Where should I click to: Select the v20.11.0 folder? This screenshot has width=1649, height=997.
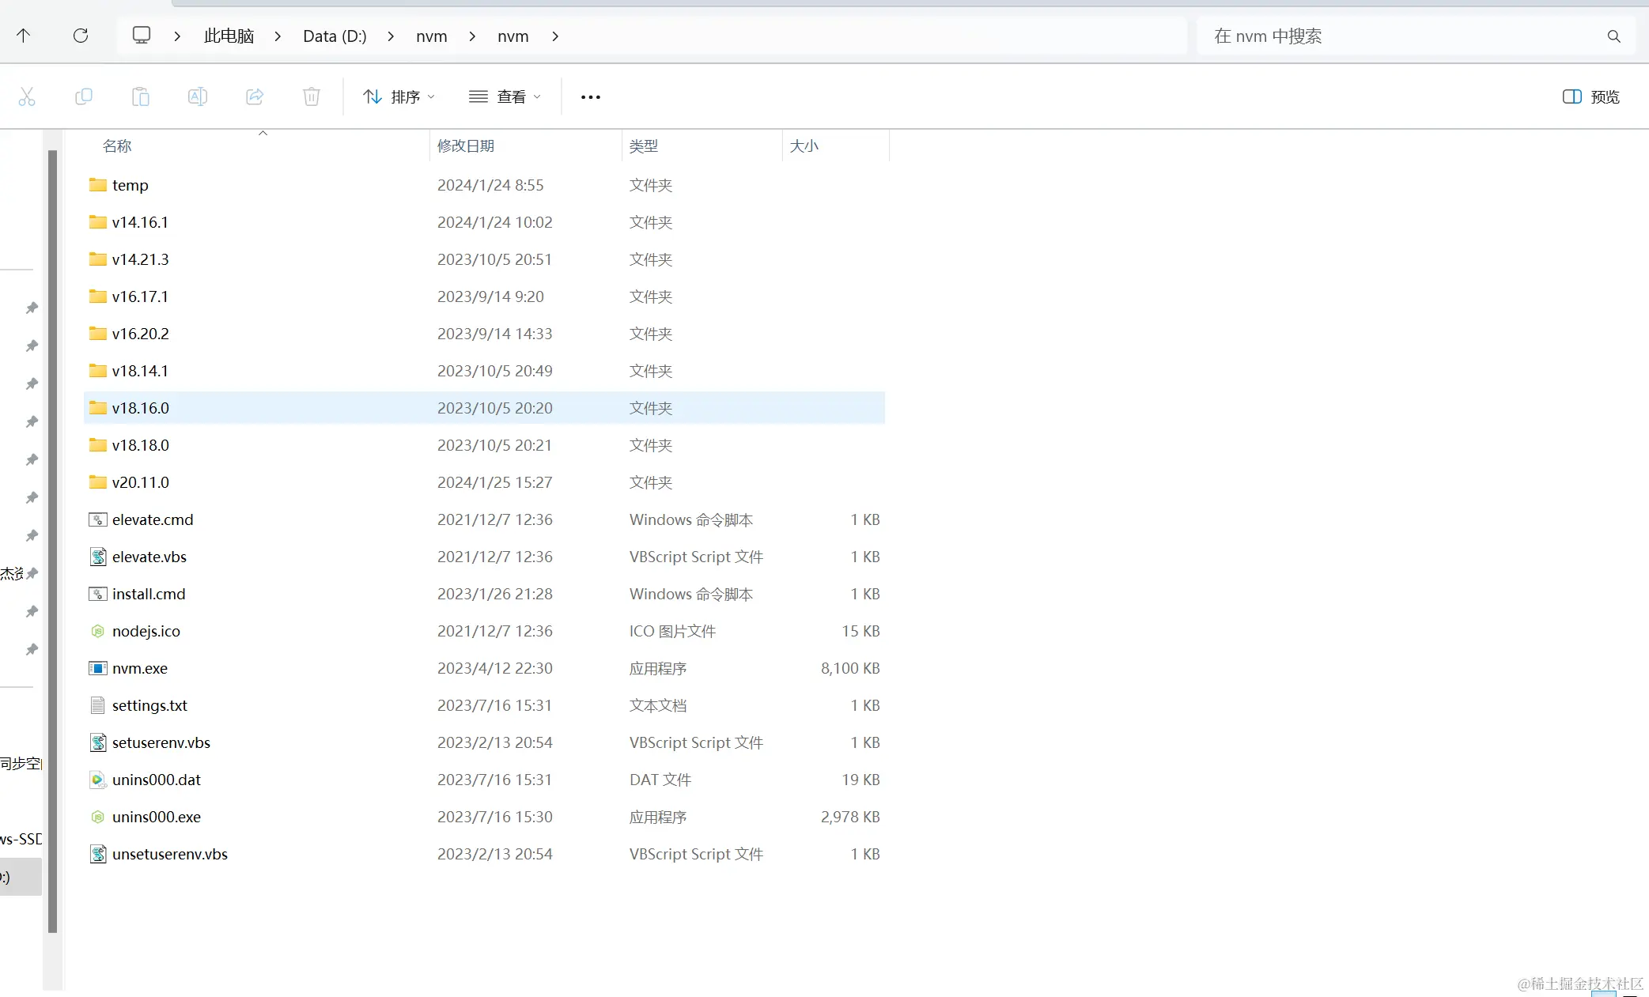point(141,482)
